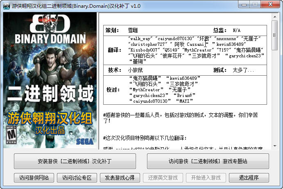Click the SEGA logo on the cover art
This screenshot has height=189, width=283.
[x=85, y=142]
